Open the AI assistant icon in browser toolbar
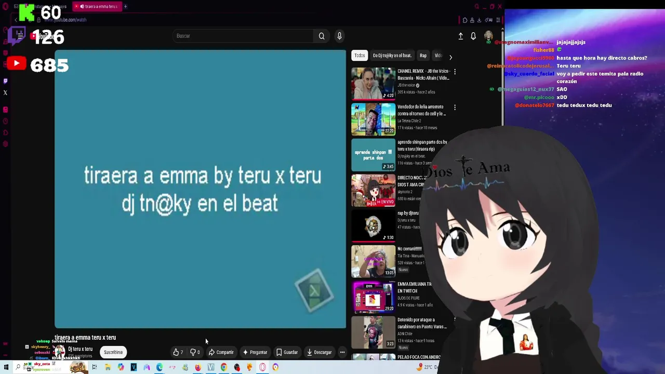This screenshot has height=374, width=665. pyautogui.click(x=489, y=20)
